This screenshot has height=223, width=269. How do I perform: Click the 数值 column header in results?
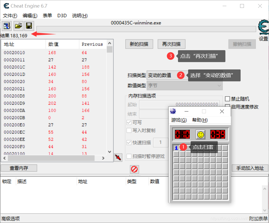[62, 44]
